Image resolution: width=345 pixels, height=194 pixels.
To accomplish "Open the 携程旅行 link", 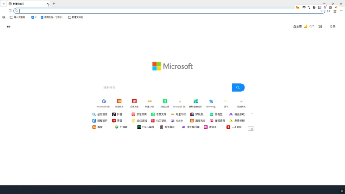I will pyautogui.click(x=100, y=121).
